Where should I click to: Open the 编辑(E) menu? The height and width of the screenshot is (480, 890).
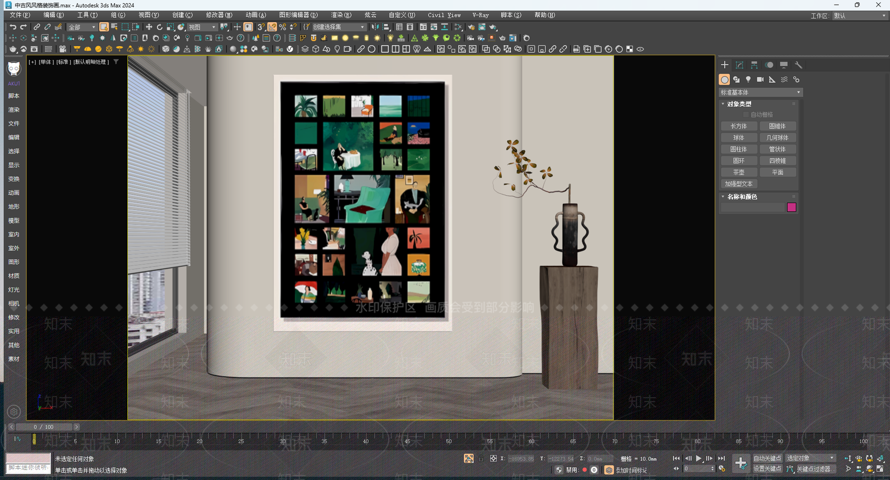coord(53,15)
